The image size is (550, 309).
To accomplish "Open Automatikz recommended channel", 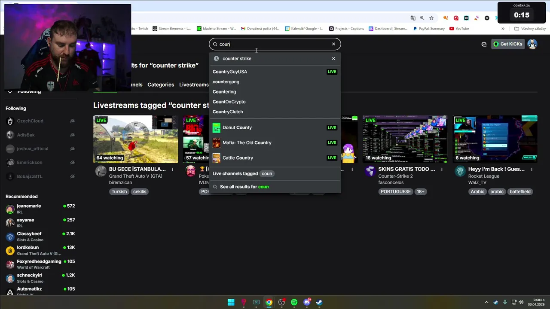I will coord(40,291).
